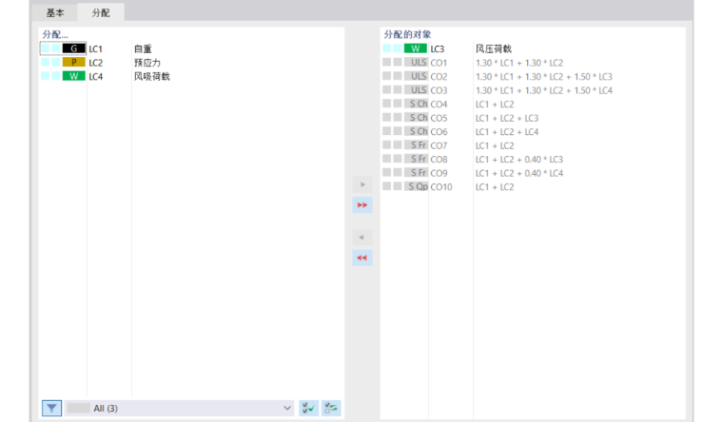Click formula ending in 1.50 * LC3
The height and width of the screenshot is (422, 723).
click(x=543, y=76)
